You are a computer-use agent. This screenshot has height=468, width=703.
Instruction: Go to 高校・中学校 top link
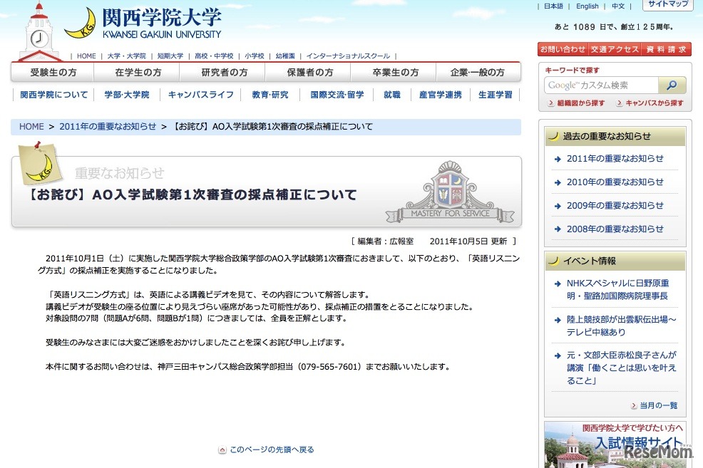[214, 56]
